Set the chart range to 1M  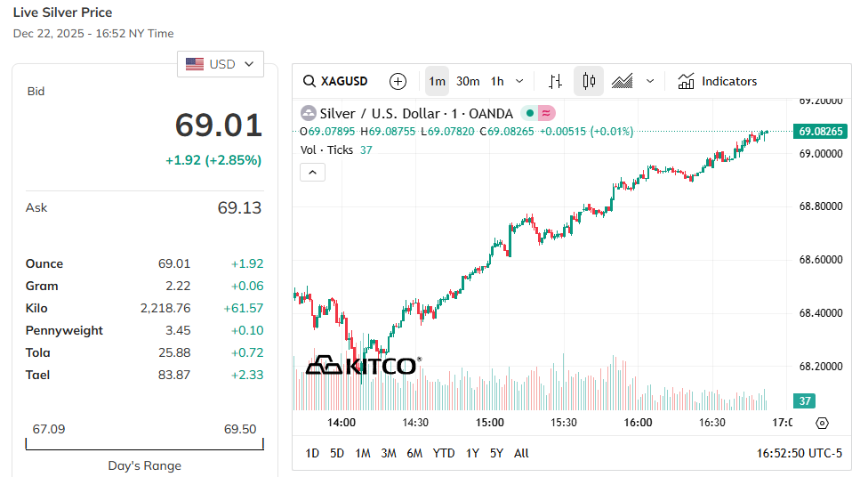363,453
